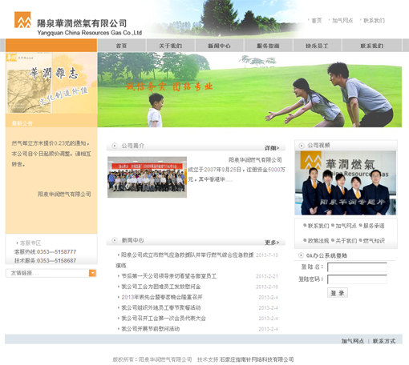Click the 技术服务 0353—5158687 text

tap(45, 261)
